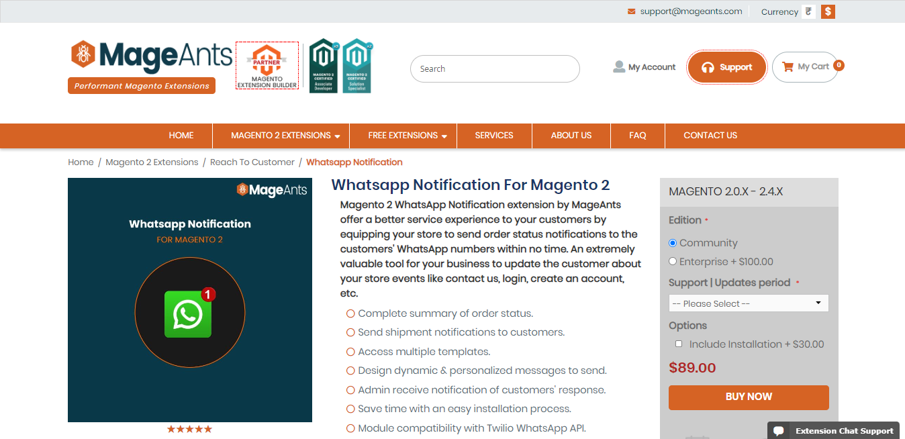Image resolution: width=905 pixels, height=439 pixels.
Task: Check the Include Installation + $30.00 box
Action: (x=678, y=344)
